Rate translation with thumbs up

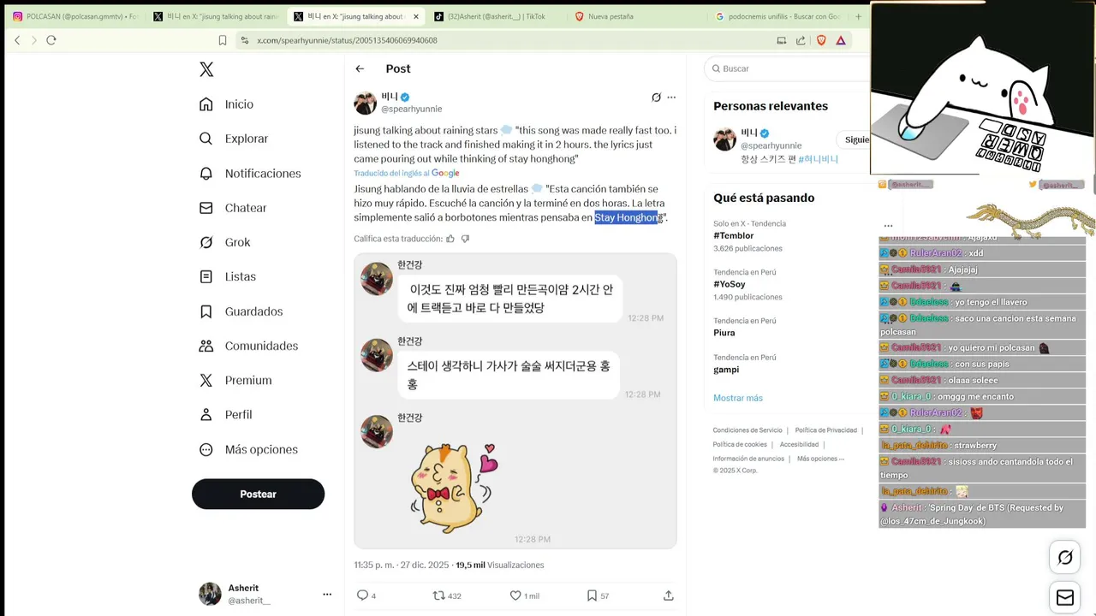point(450,239)
